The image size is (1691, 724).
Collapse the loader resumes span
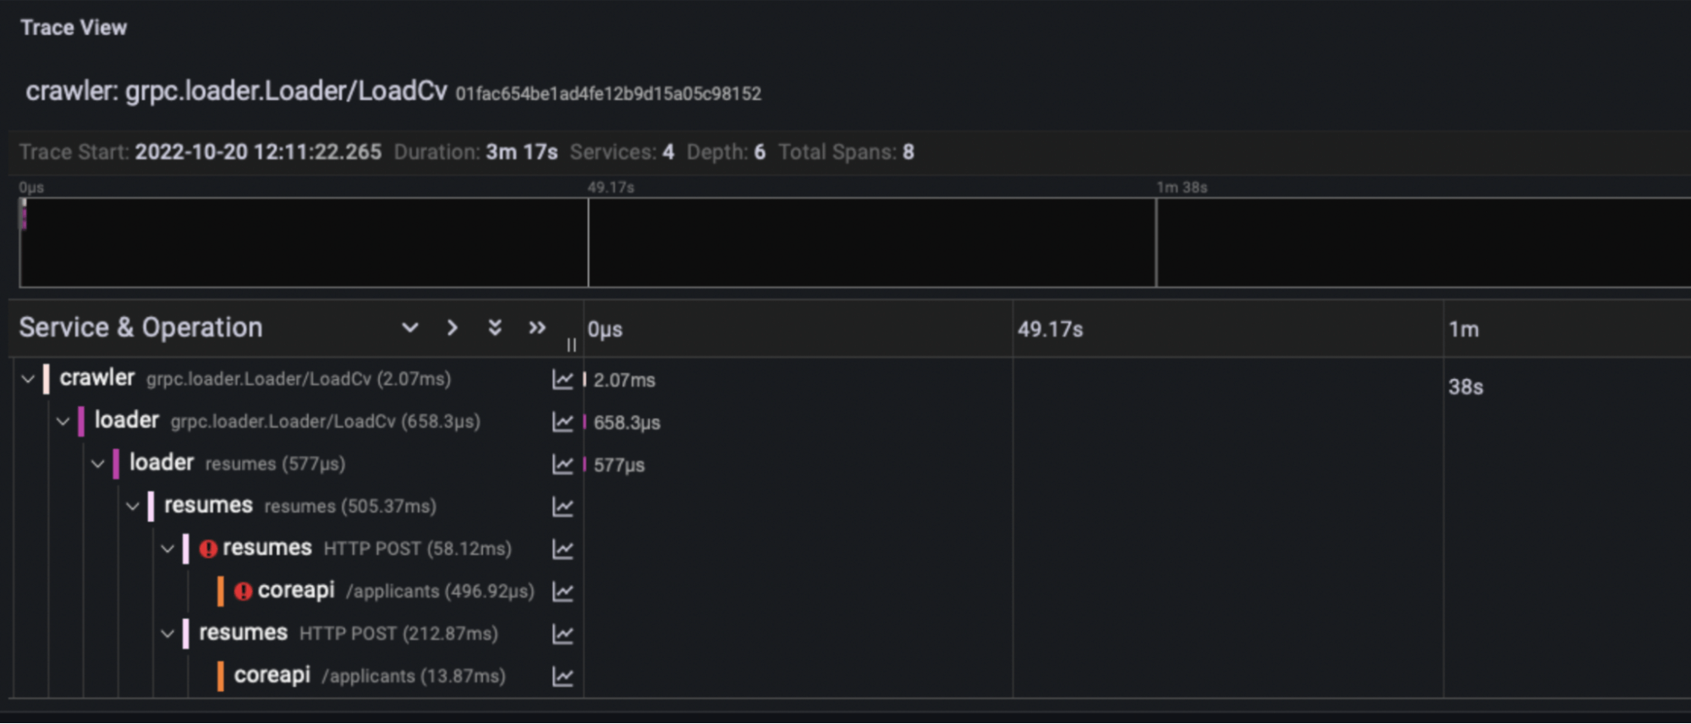click(x=98, y=463)
